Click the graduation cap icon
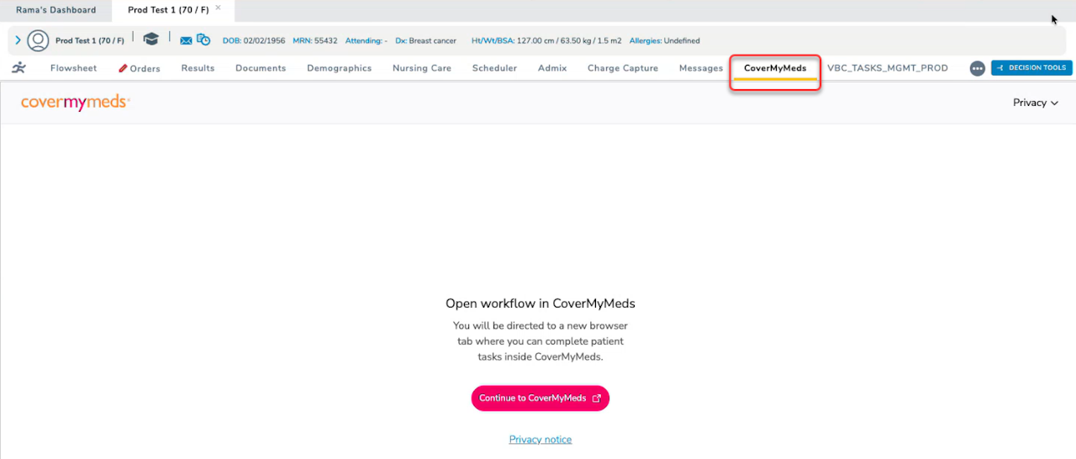The image size is (1076, 459). tap(150, 40)
